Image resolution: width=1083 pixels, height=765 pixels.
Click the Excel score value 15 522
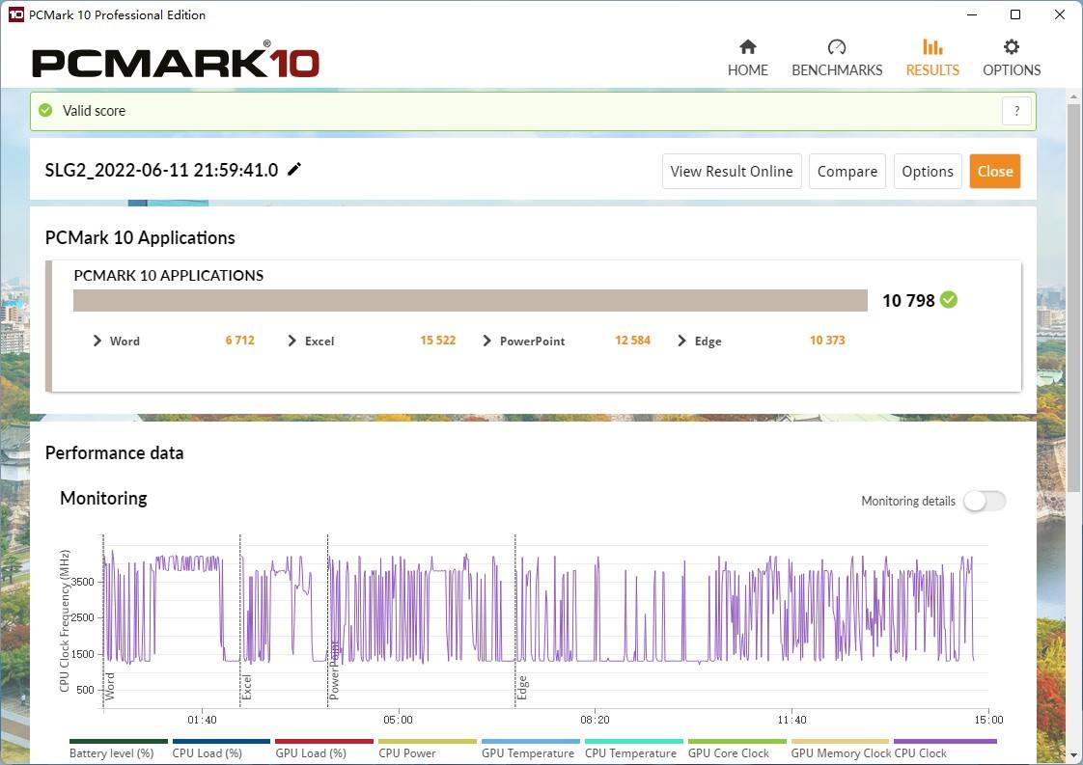[x=438, y=341]
